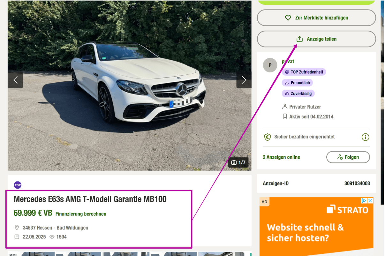Image resolution: width=385 pixels, height=256 pixels.
Task: Open the STRATO website hosting ad
Action: click(x=316, y=227)
